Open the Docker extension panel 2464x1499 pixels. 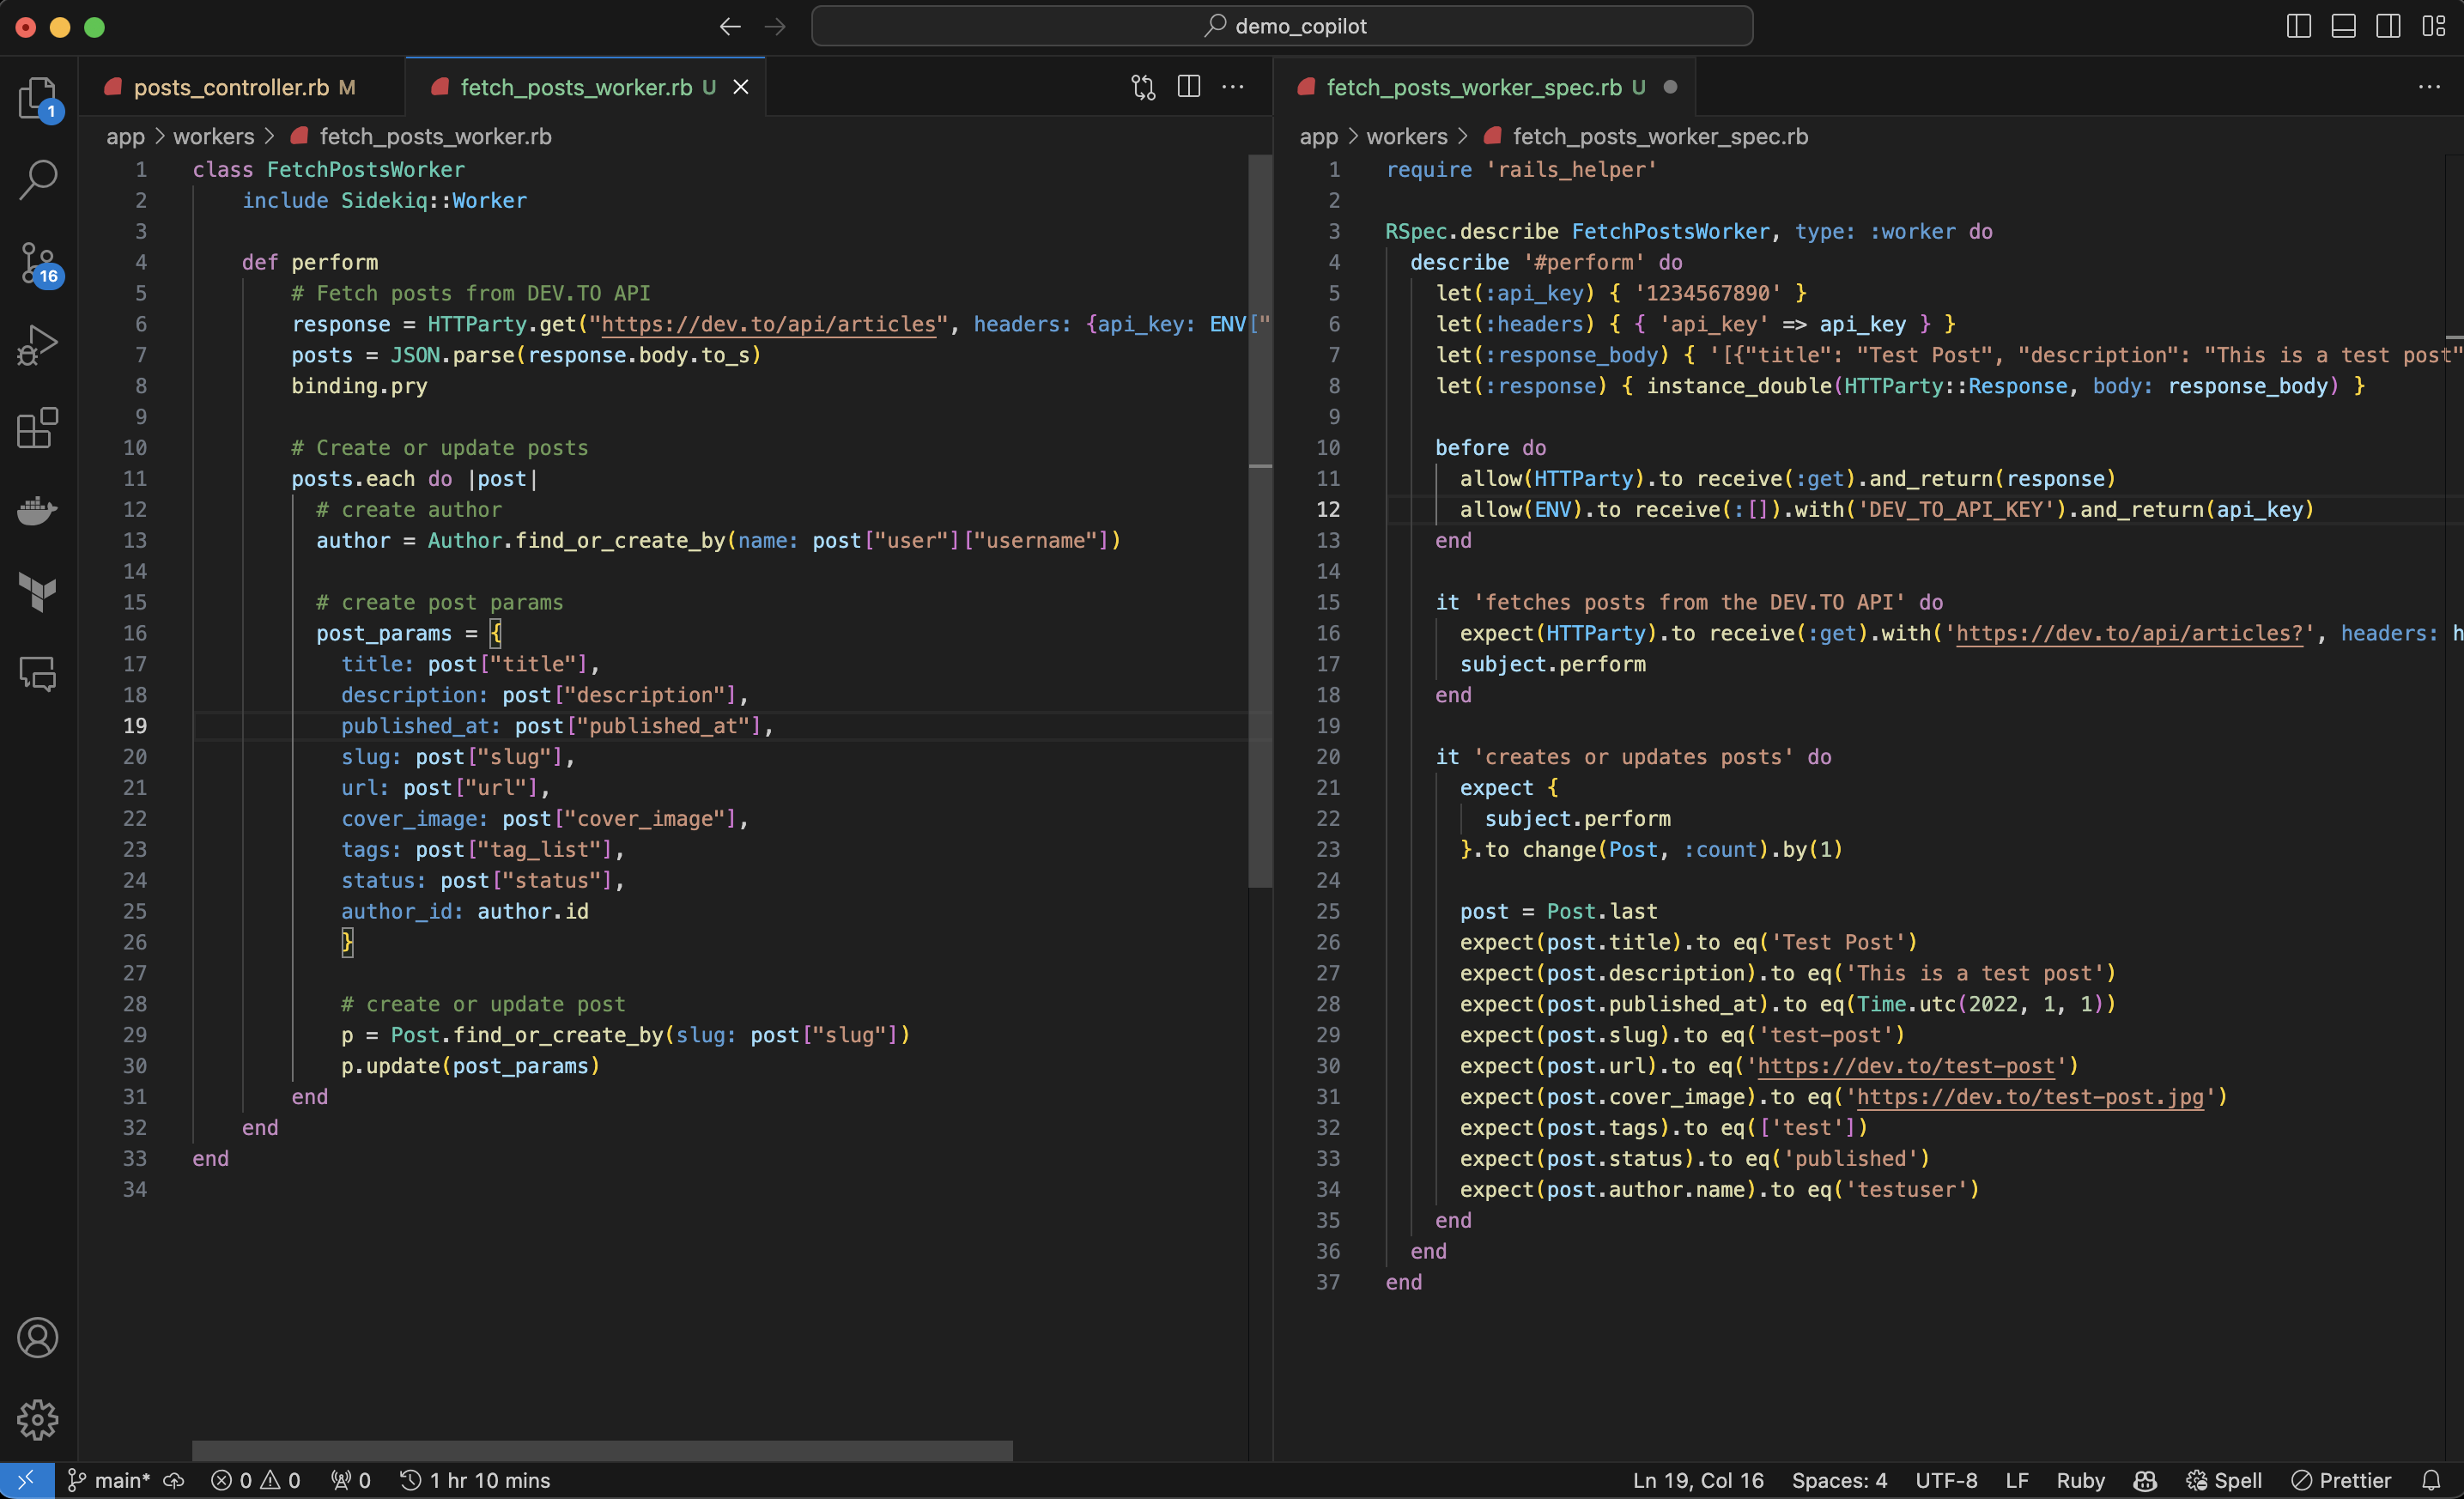(x=38, y=511)
